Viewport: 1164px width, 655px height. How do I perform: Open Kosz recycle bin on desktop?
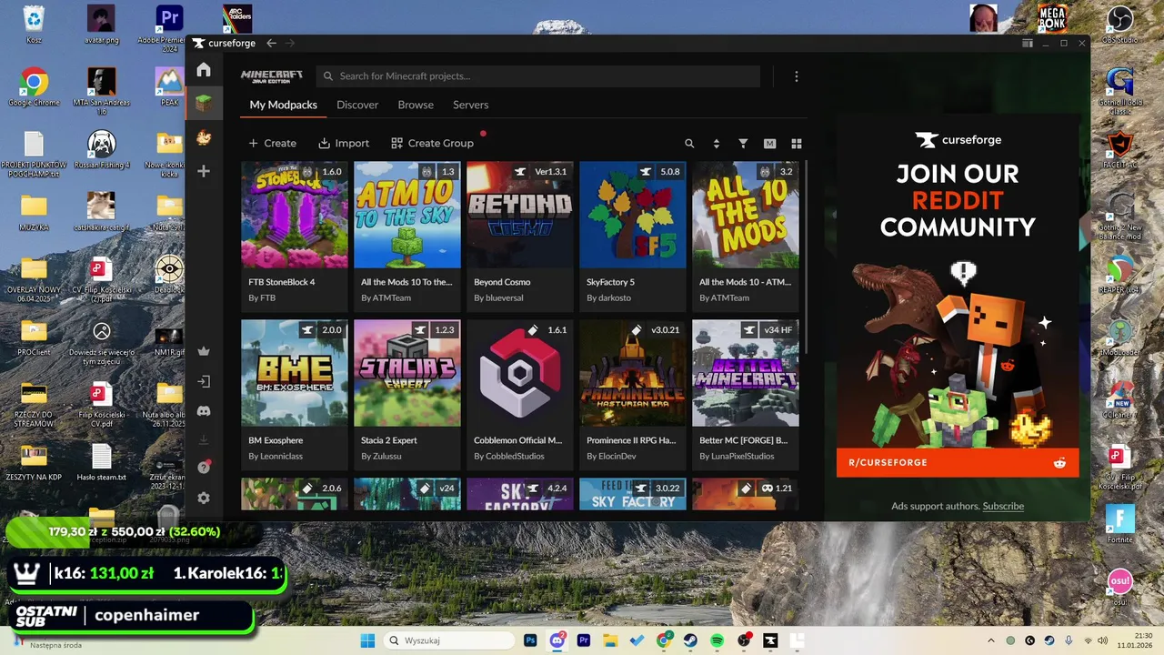pyautogui.click(x=34, y=24)
